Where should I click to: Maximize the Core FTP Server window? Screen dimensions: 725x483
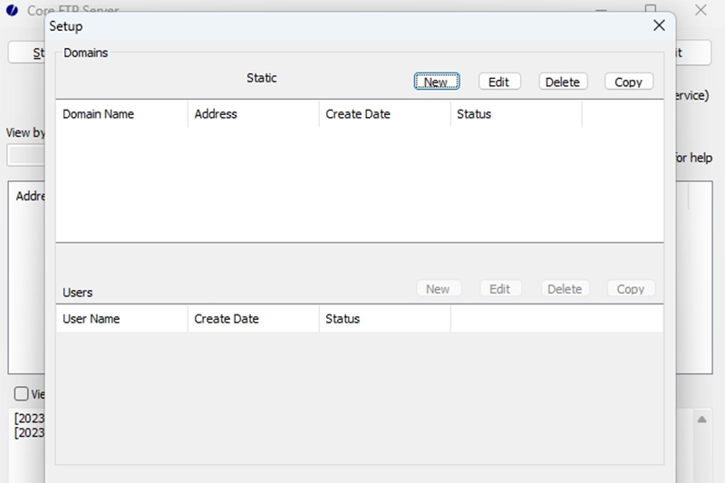pos(651,9)
